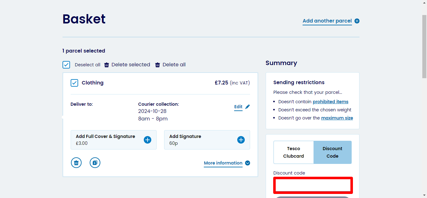Viewport: 427px width, 198px height.
Task: Click the duplicate parcel icon
Action: [95, 163]
